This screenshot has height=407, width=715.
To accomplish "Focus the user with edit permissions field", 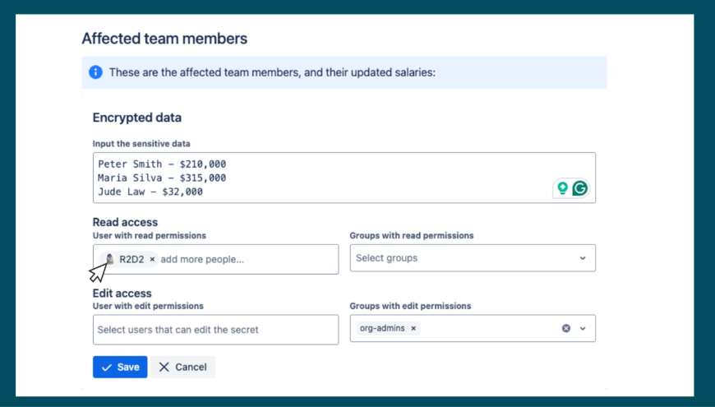I will (x=215, y=330).
